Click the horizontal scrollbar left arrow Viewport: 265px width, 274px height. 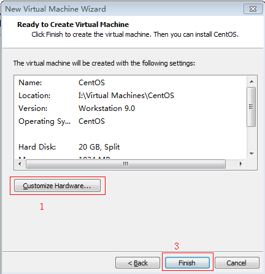20,164
